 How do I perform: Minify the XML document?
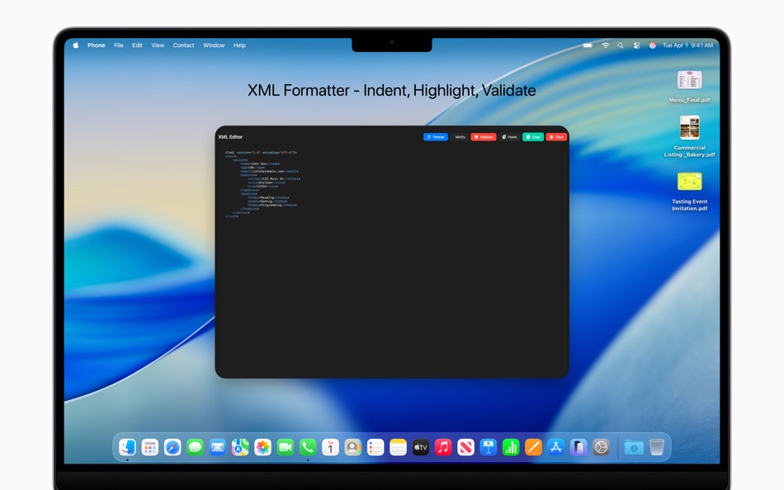pos(459,137)
